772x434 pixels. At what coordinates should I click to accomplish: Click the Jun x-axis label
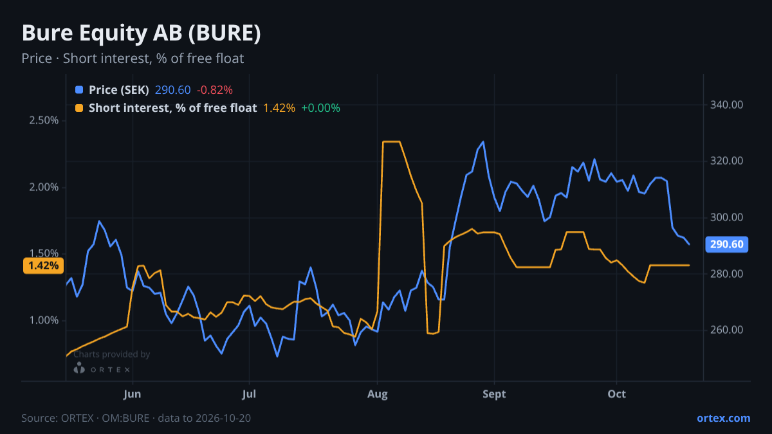pos(133,393)
